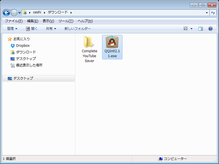Select the Complete YouTube Saver folder icon
Image resolution: width=219 pixels, height=164 pixels.
point(89,42)
